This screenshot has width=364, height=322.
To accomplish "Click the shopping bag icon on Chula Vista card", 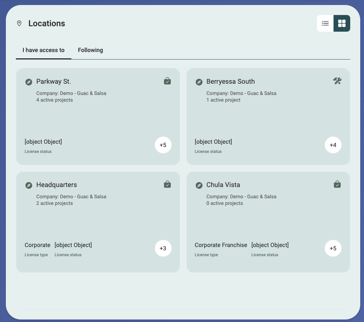I will click(337, 184).
